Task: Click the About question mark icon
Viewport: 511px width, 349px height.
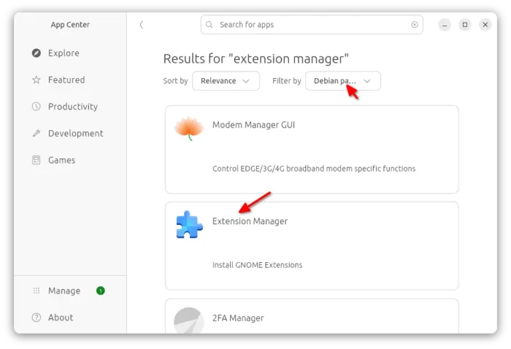Action: coord(36,318)
